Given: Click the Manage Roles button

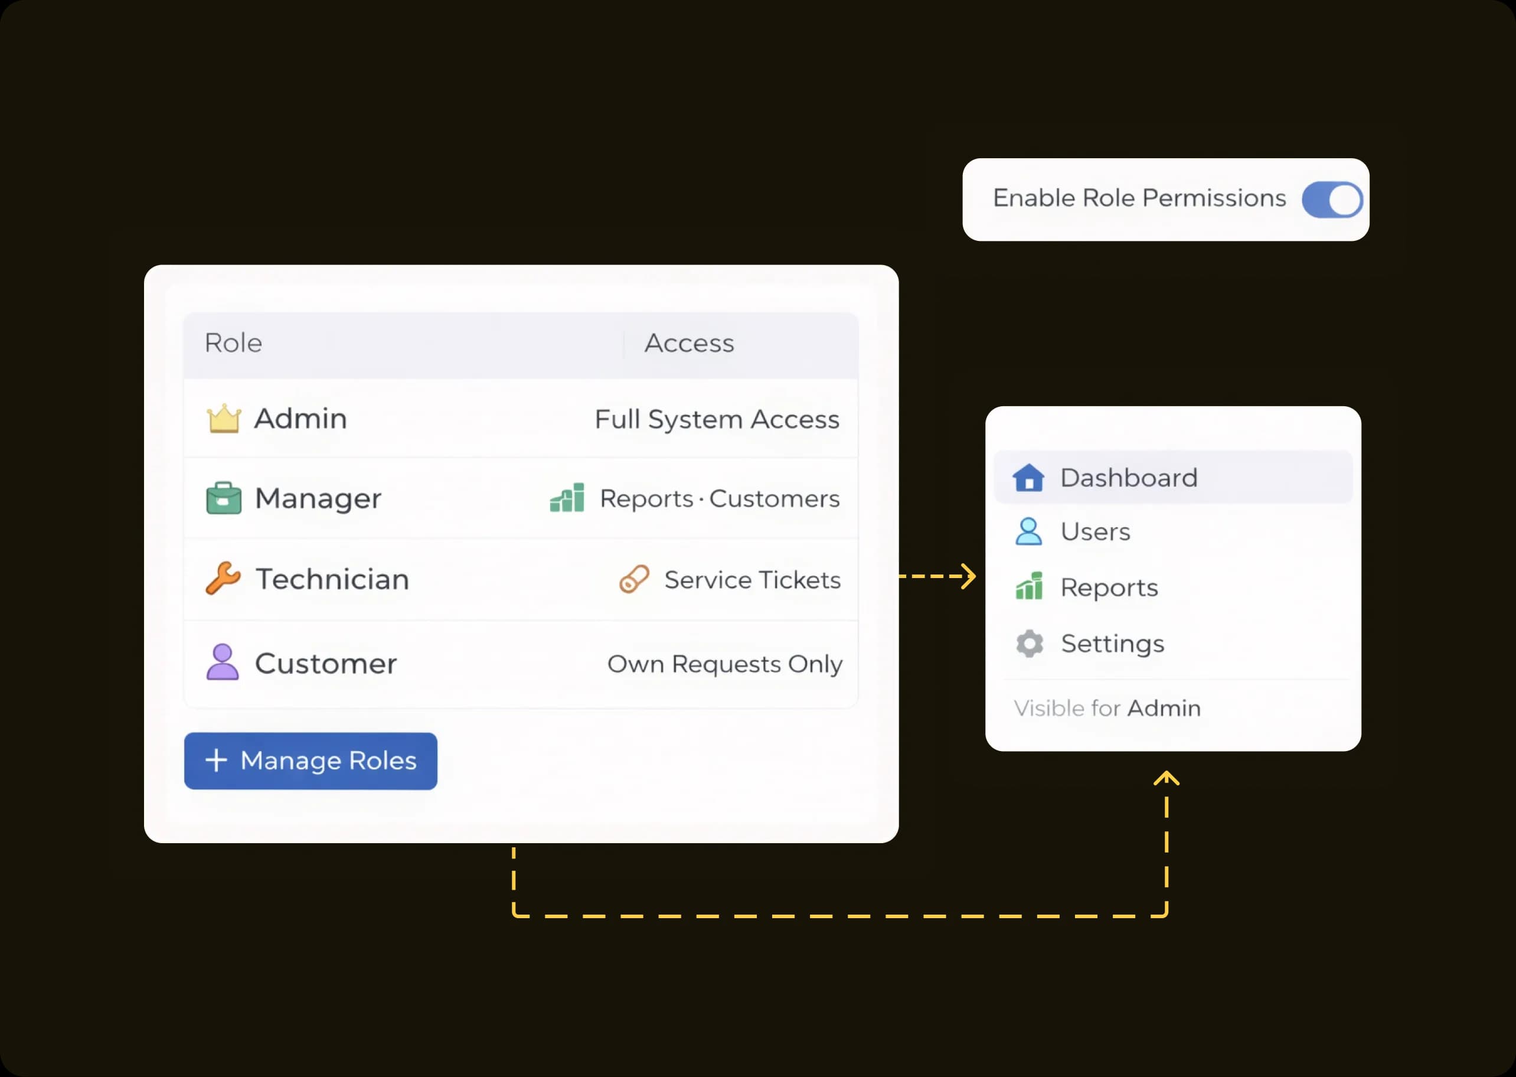Looking at the screenshot, I should (311, 761).
